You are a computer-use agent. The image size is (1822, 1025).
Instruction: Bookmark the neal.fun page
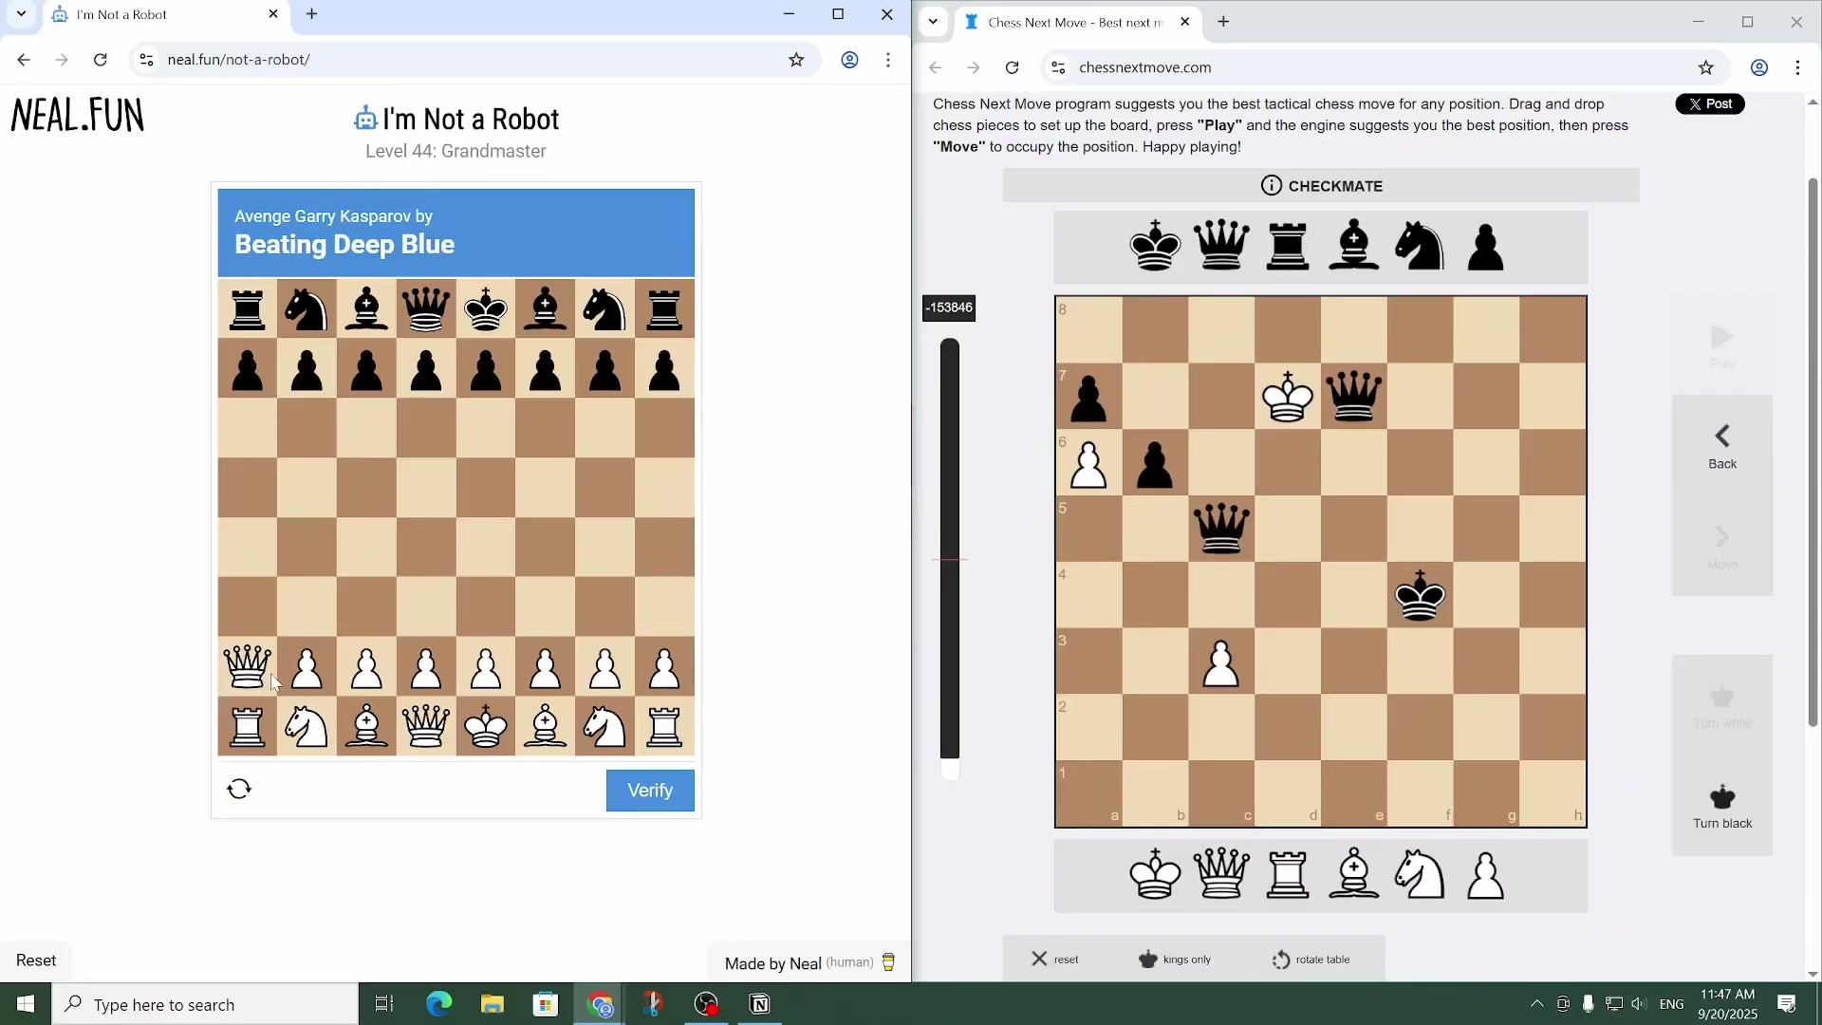point(796,60)
